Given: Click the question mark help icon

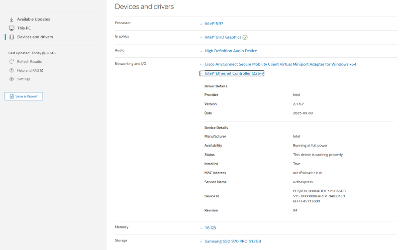Looking at the screenshot, I should 12,70.
